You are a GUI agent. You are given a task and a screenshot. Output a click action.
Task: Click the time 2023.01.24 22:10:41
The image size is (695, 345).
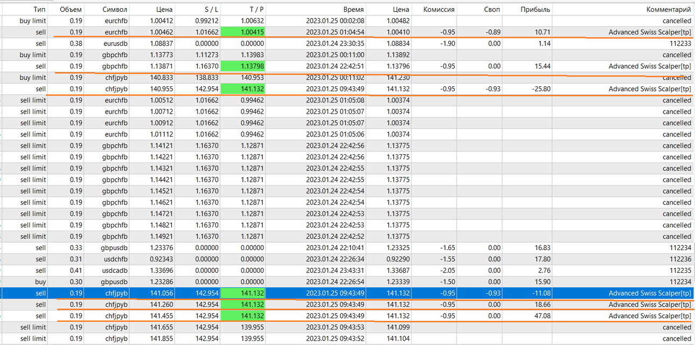tap(335, 248)
